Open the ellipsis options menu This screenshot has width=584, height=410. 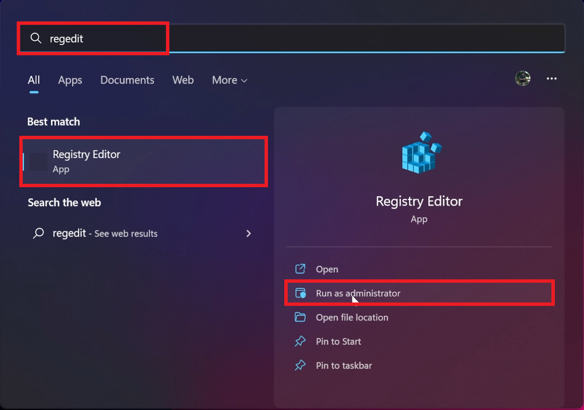552,78
